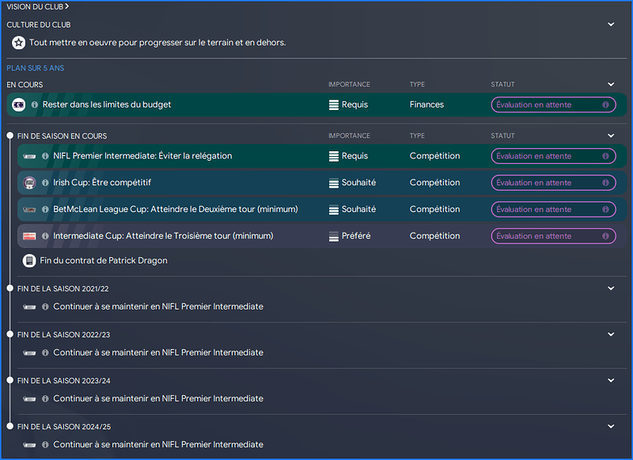Viewport: 633px width, 460px height.
Task: Collapse Fin de saison en cours section
Action: 611,135
